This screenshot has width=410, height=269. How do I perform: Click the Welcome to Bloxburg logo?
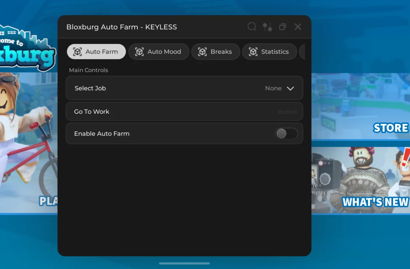point(28,48)
